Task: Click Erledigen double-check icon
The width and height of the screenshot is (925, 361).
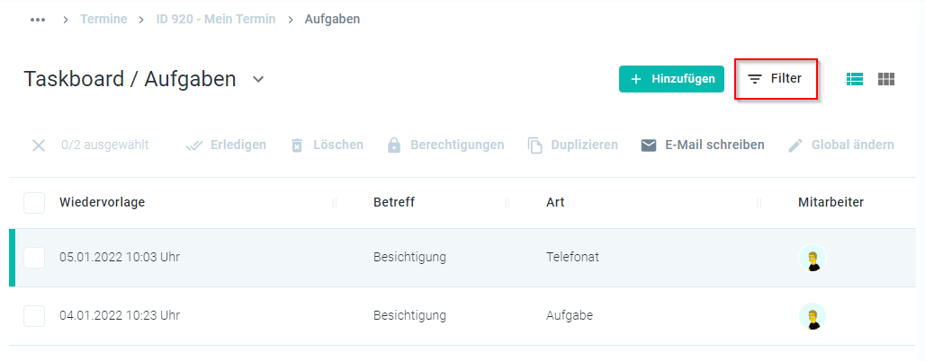Action: (194, 145)
